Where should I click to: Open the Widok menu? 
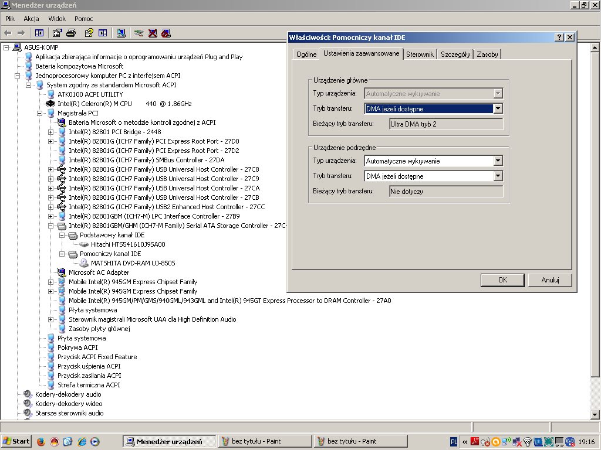57,19
